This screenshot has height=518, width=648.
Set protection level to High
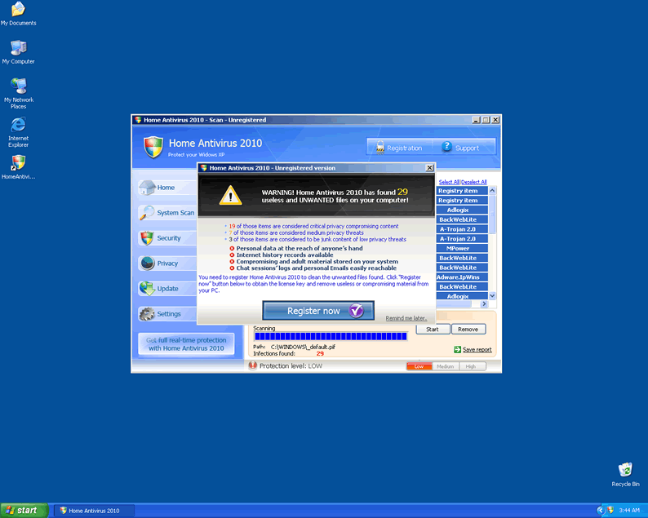[x=470, y=366]
